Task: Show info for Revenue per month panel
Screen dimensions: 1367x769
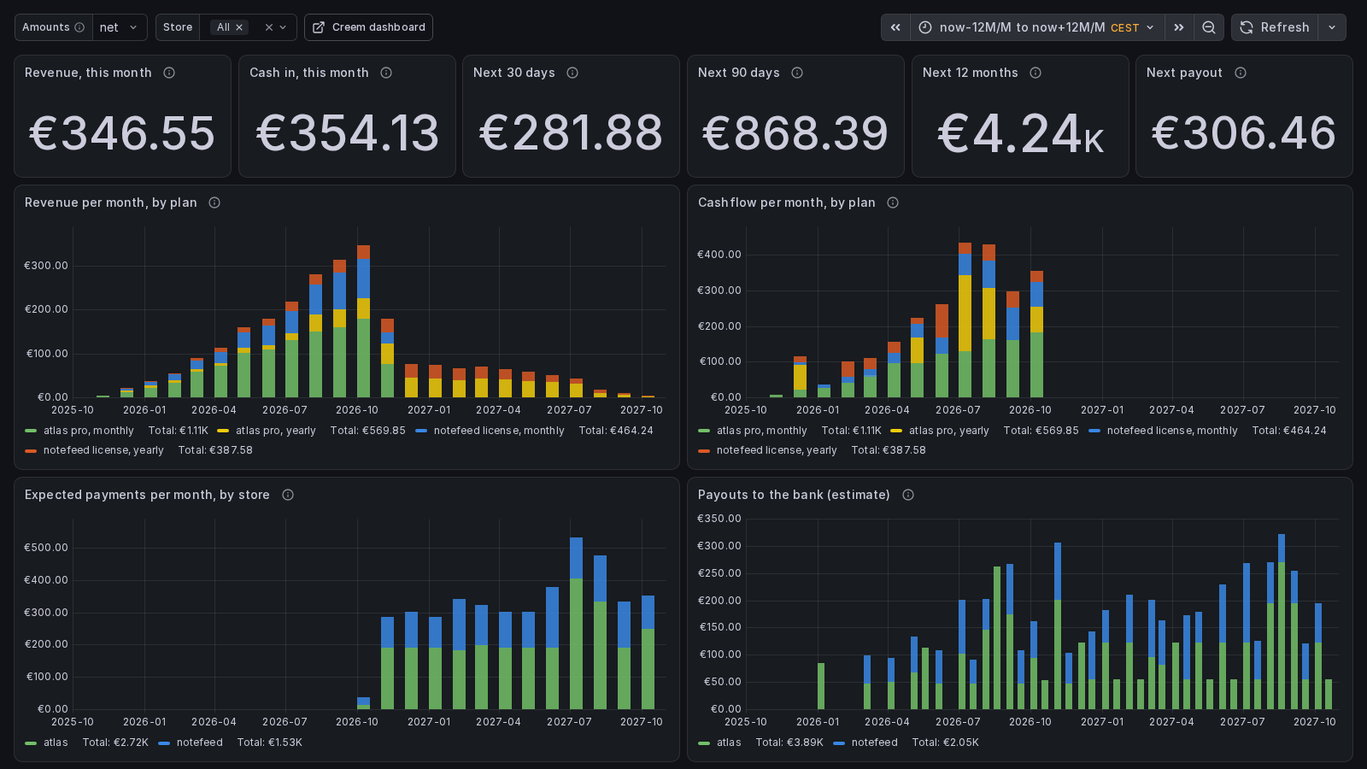Action: tap(214, 203)
